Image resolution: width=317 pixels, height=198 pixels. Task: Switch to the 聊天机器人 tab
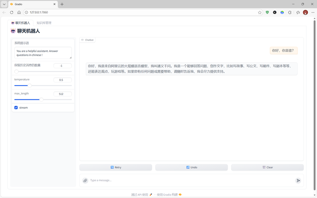(x=21, y=23)
